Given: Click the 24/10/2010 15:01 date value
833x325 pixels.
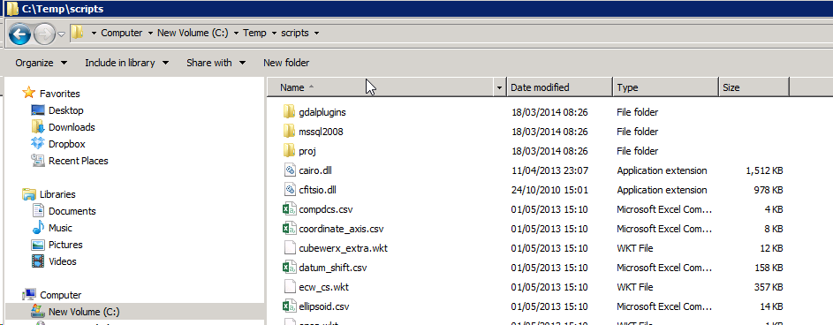Looking at the screenshot, I should (549, 190).
